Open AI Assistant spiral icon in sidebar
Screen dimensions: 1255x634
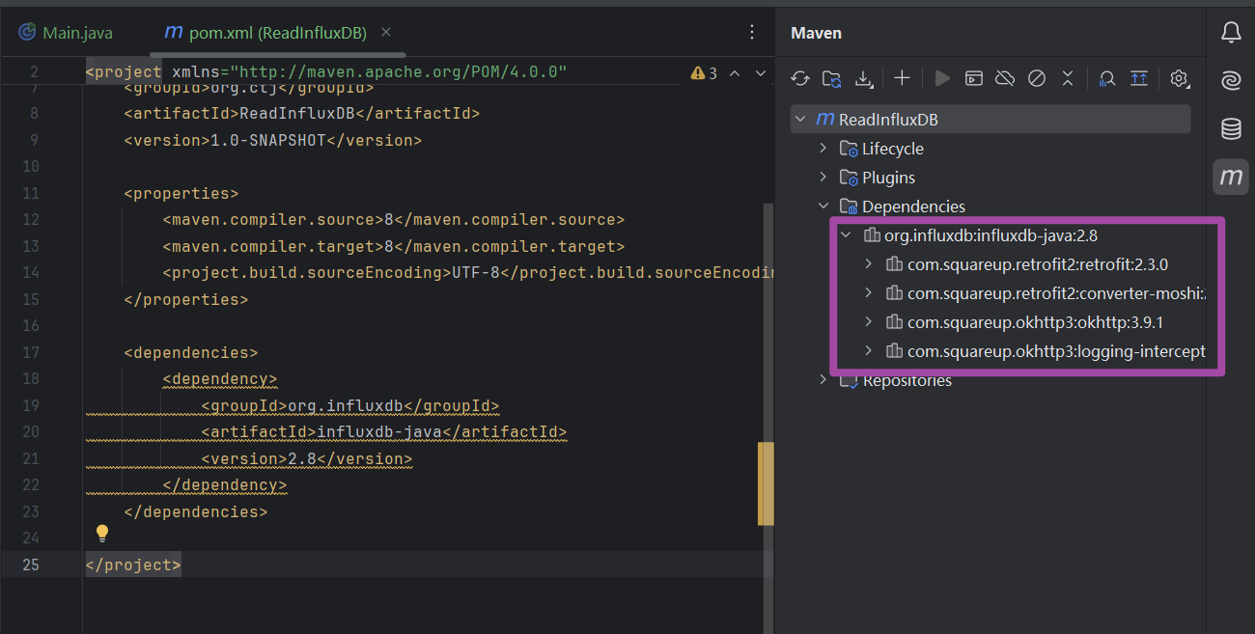tap(1231, 81)
